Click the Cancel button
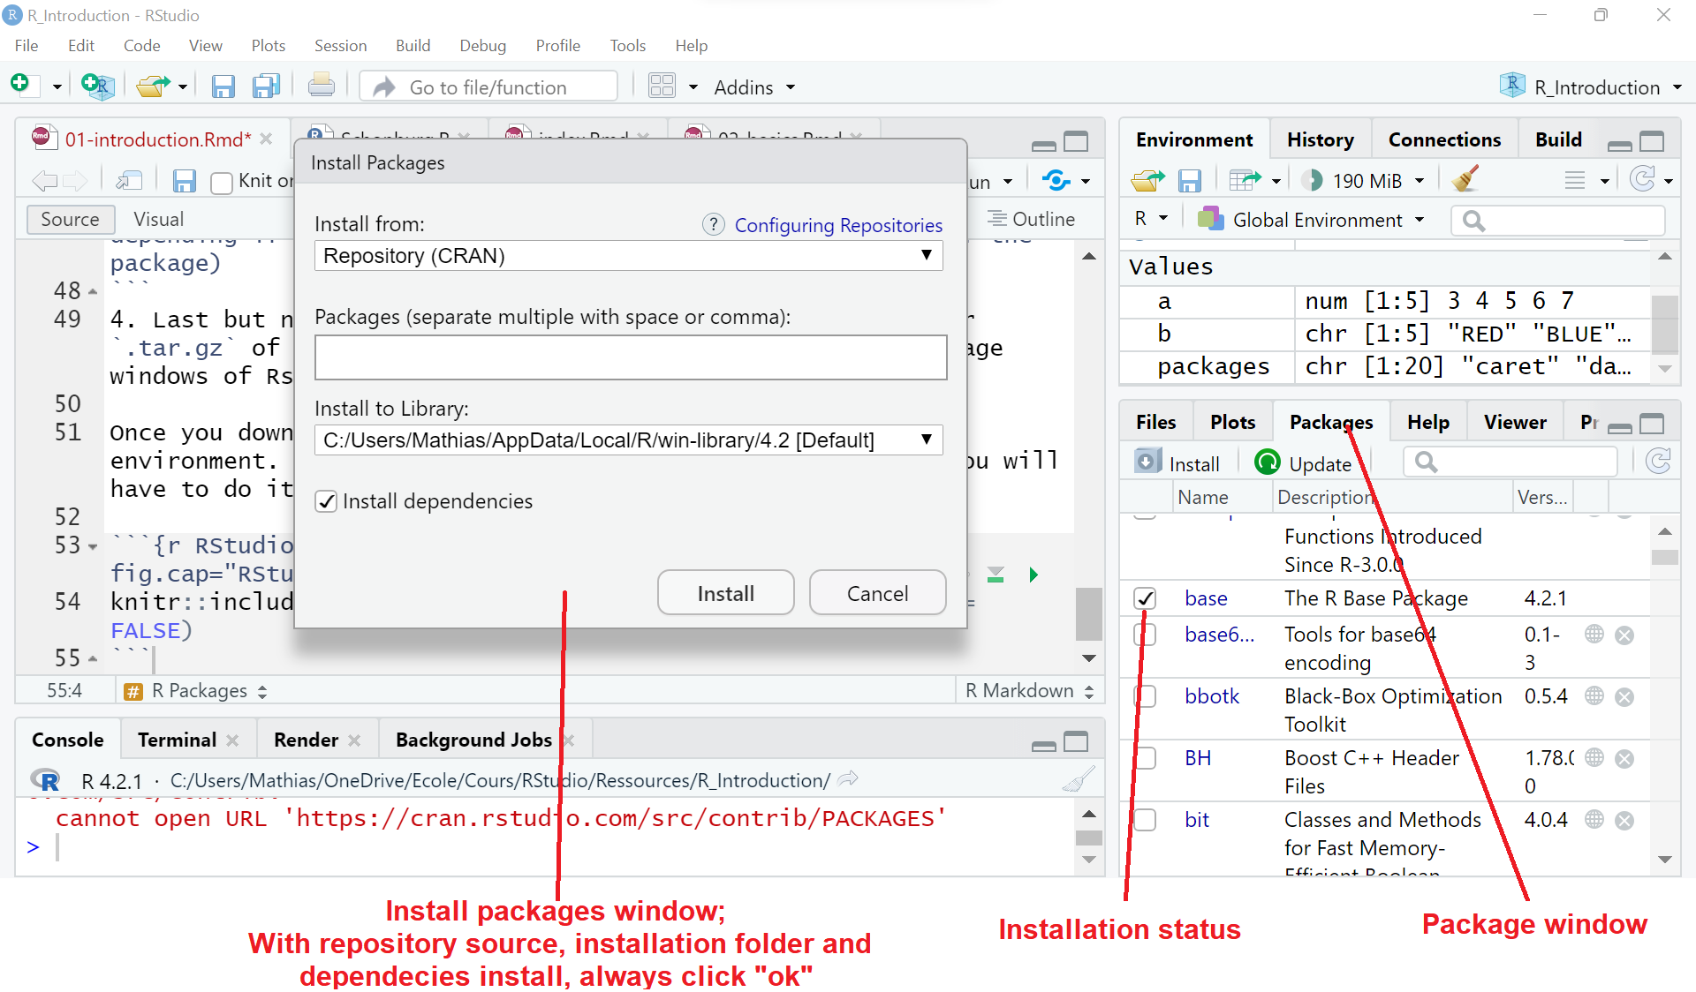1696x992 pixels. pyautogui.click(x=877, y=593)
